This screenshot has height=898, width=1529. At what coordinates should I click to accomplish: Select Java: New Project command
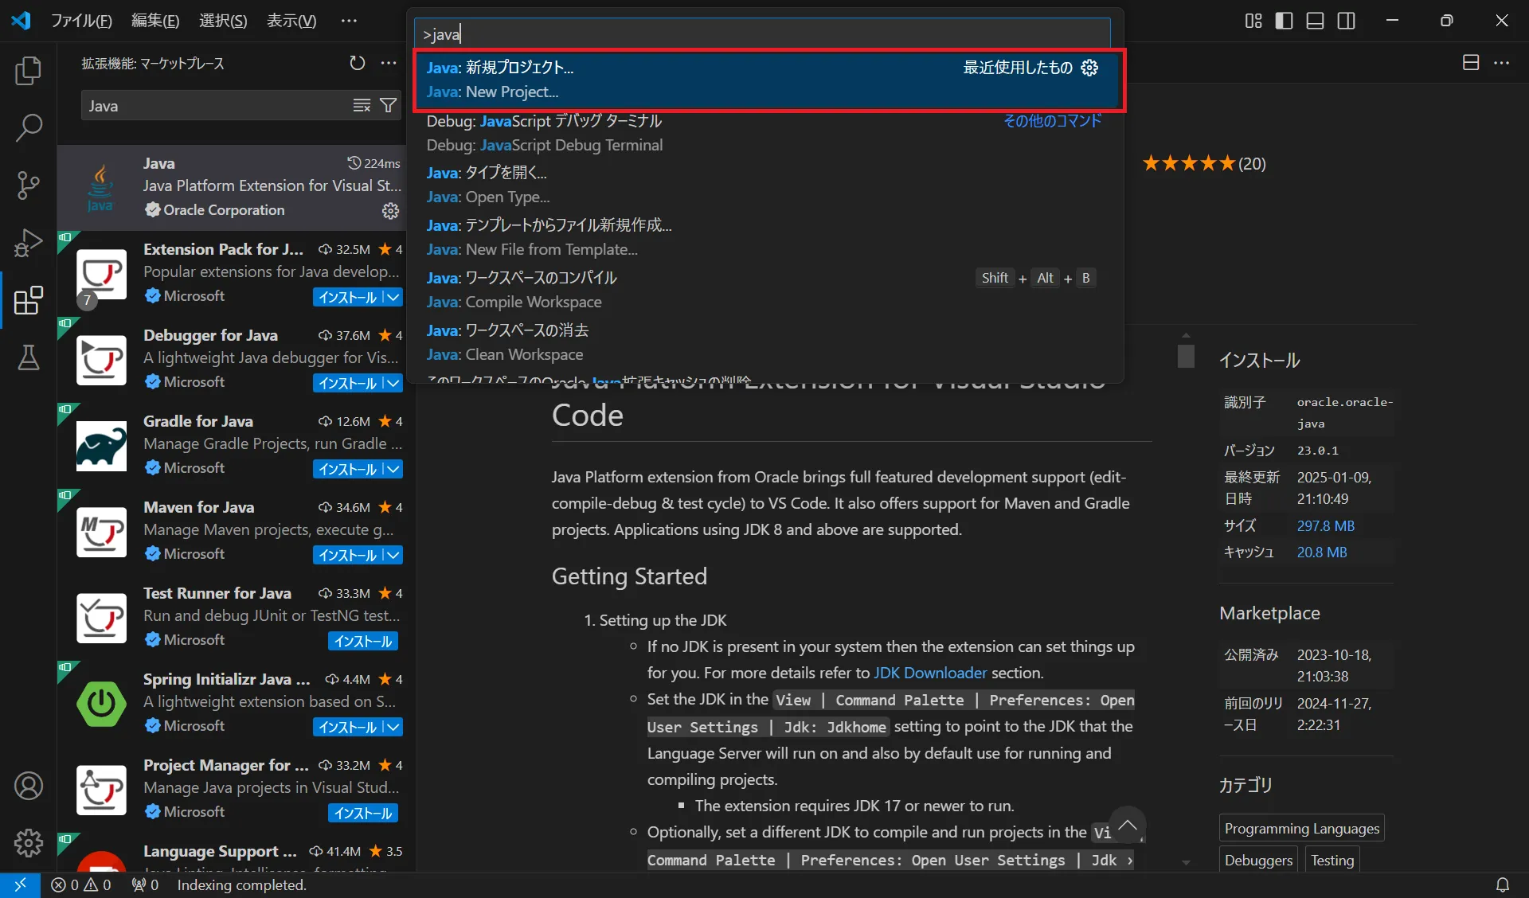(x=768, y=80)
